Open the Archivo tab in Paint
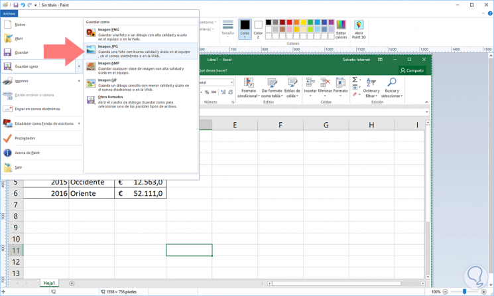The width and height of the screenshot is (494, 296). [x=9, y=13]
